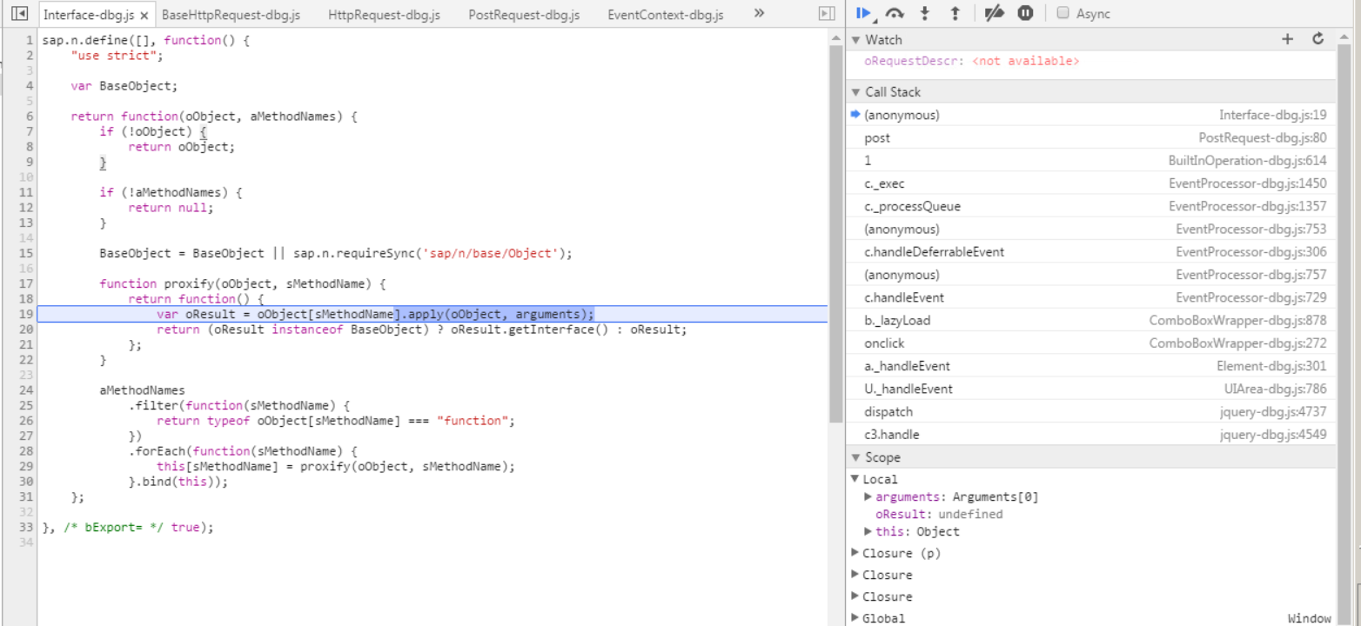1361x626 pixels.
Task: Step out of the current function
Action: (x=950, y=13)
